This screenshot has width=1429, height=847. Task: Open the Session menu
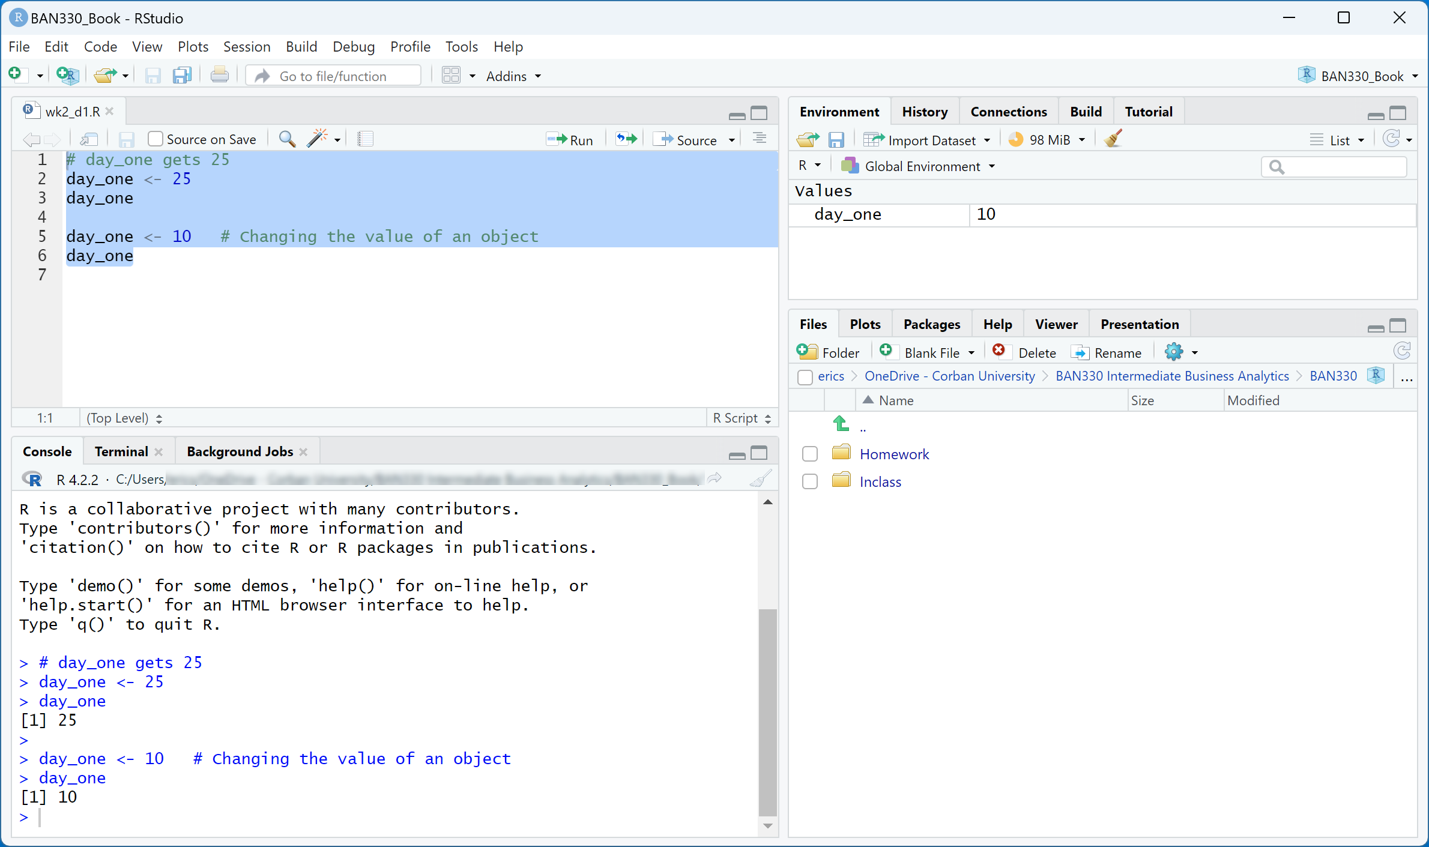pyautogui.click(x=246, y=47)
